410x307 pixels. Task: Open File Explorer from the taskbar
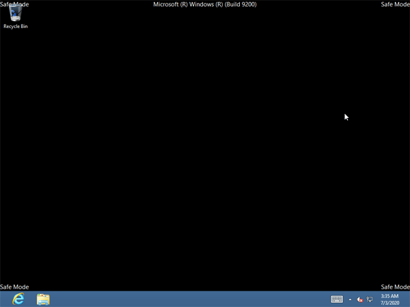(x=43, y=299)
